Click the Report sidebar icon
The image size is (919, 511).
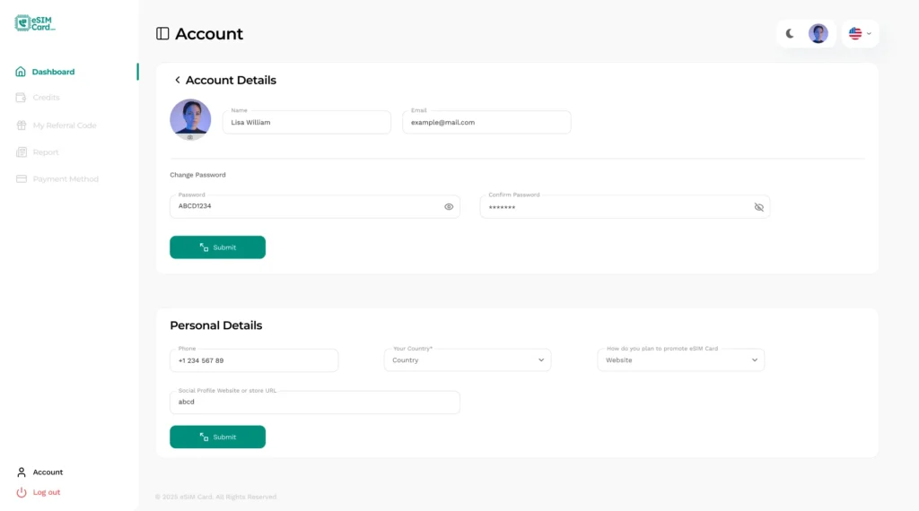(x=22, y=152)
